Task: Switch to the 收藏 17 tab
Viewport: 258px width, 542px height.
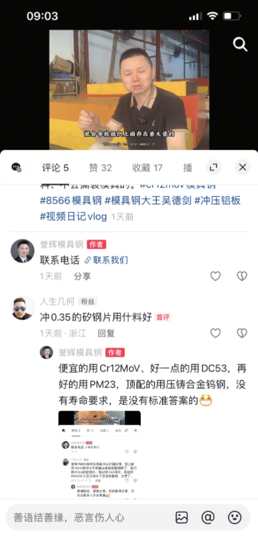Action: point(147,168)
